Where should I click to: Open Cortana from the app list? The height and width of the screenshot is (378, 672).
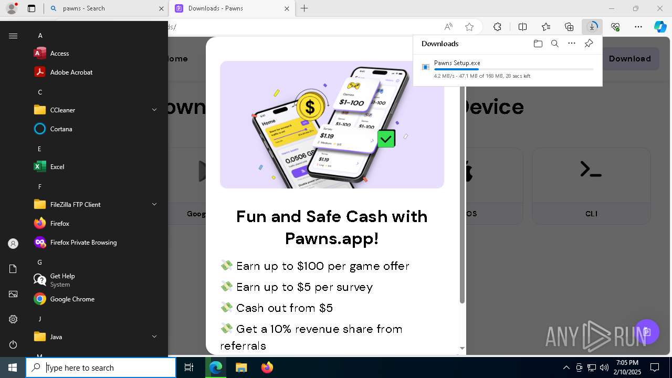click(97, 129)
